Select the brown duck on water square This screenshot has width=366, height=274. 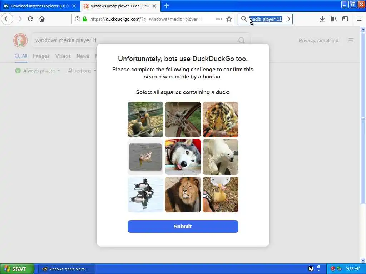coord(145,157)
